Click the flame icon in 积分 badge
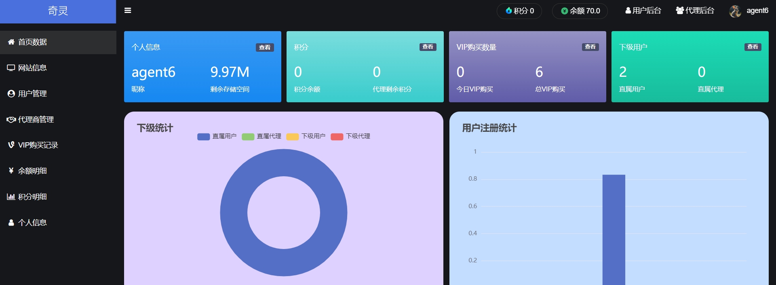This screenshot has width=776, height=285. point(509,11)
